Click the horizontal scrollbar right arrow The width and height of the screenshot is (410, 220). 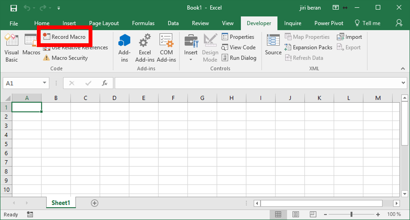coord(396,203)
